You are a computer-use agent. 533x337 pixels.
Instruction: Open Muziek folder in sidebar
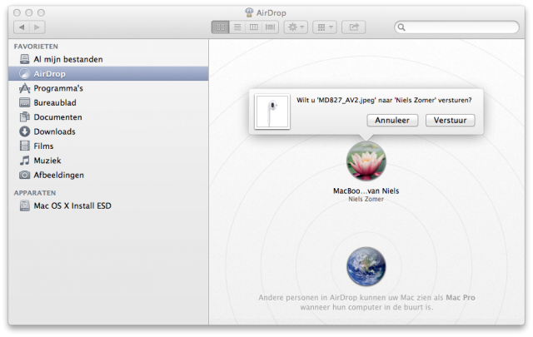(x=47, y=161)
